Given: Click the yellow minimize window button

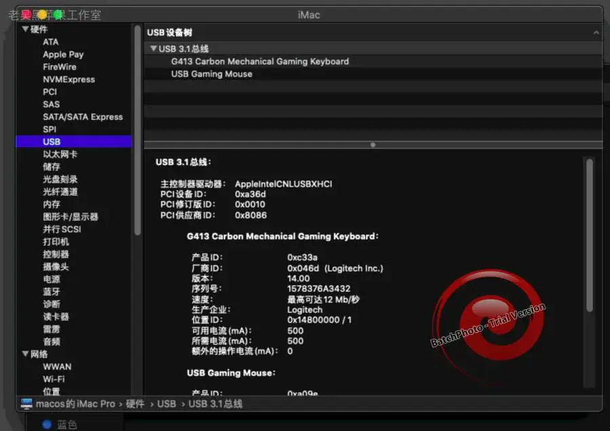Looking at the screenshot, I should 42,15.
